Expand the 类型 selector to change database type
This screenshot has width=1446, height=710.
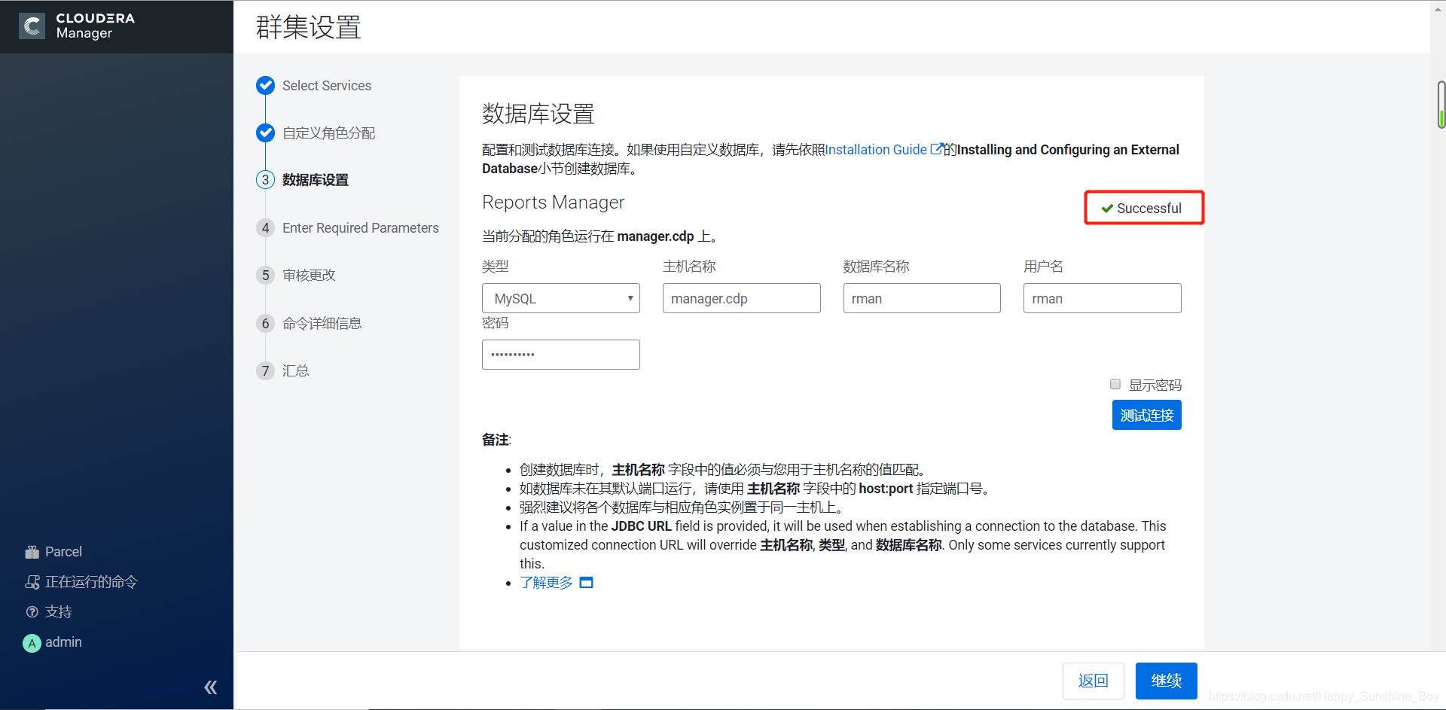tap(560, 298)
